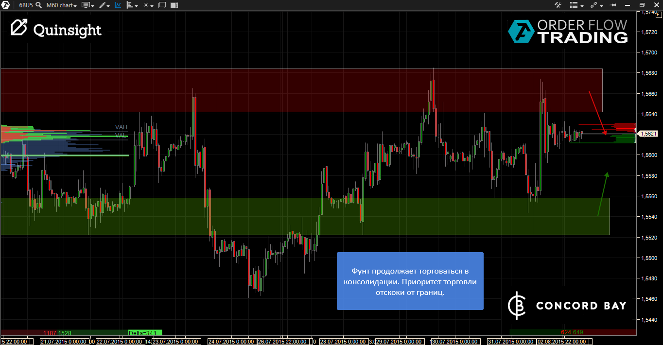Expand the volume profile dropdown arrow
The width and height of the screenshot is (663, 345).
[x=136, y=6]
